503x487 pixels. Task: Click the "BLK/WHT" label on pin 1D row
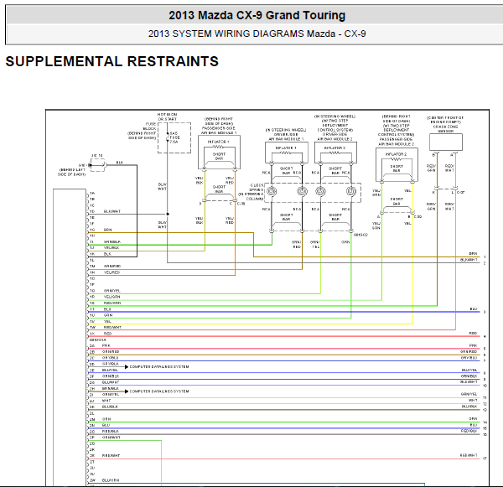(x=112, y=211)
